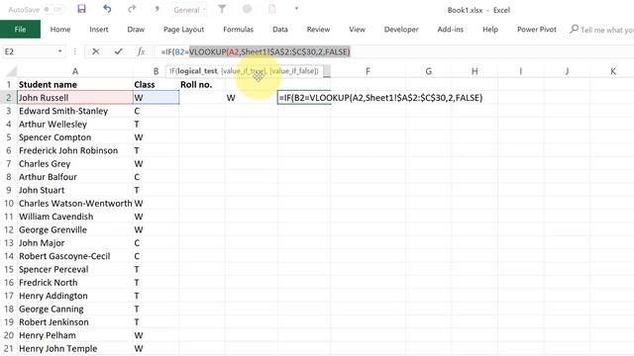Select the cell 'William Cavendish'

75,217
